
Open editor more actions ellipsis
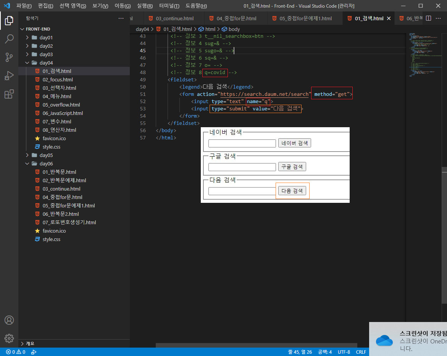tap(438, 18)
